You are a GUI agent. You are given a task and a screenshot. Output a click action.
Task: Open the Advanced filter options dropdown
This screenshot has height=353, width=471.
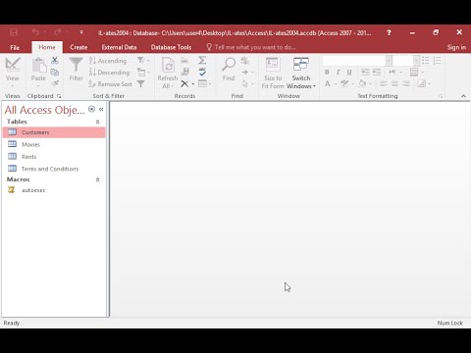coord(143,72)
